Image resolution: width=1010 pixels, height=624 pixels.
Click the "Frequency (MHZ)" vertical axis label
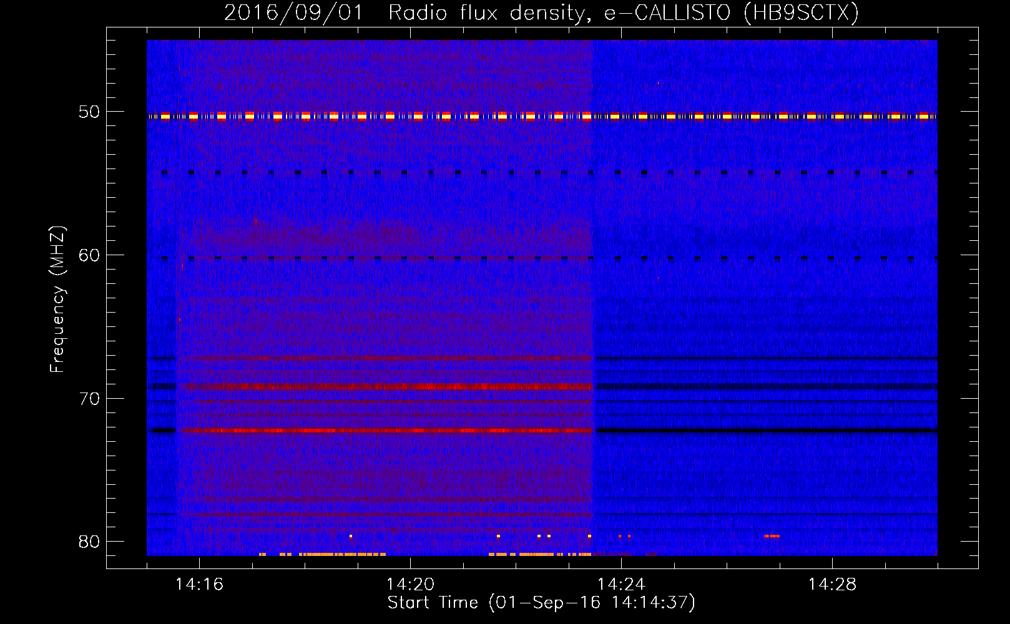coord(57,300)
